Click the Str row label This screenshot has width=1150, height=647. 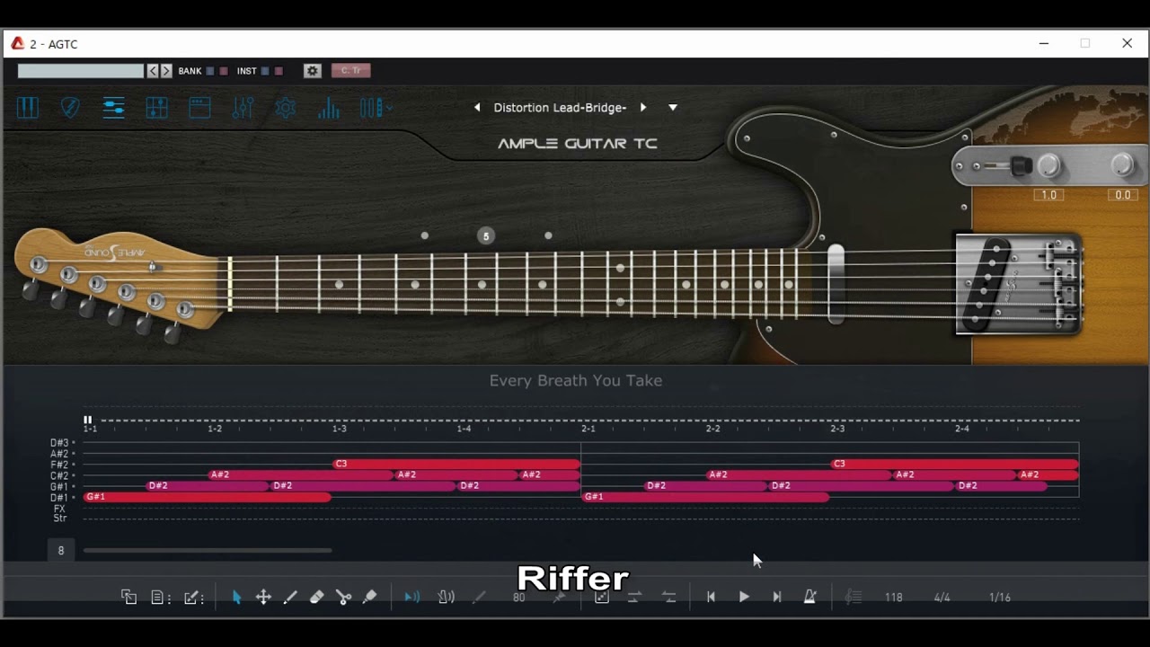coord(59,518)
